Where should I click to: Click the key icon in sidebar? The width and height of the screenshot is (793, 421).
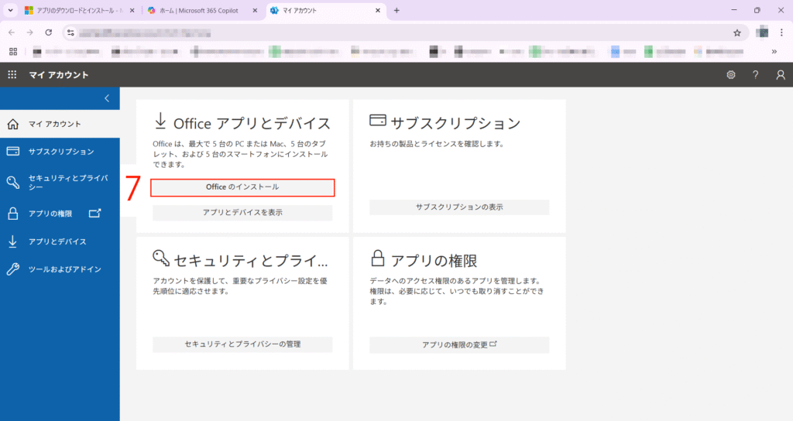(x=12, y=182)
